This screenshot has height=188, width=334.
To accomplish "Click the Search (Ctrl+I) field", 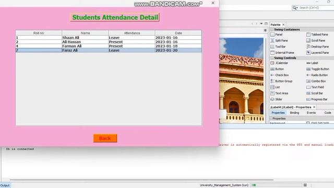I will [x=316, y=8].
